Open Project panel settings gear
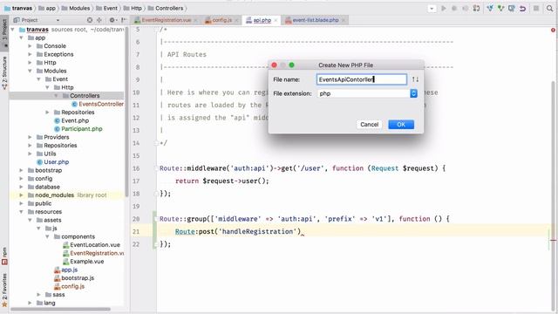Image resolution: width=558 pixels, height=314 pixels. tap(112, 20)
